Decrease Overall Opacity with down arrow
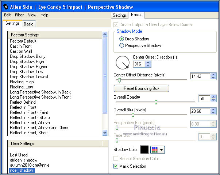 pos(213,100)
